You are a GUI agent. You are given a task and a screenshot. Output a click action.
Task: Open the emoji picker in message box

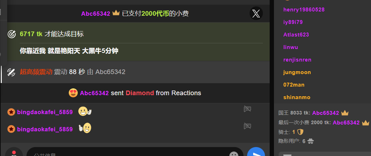tap(234, 154)
